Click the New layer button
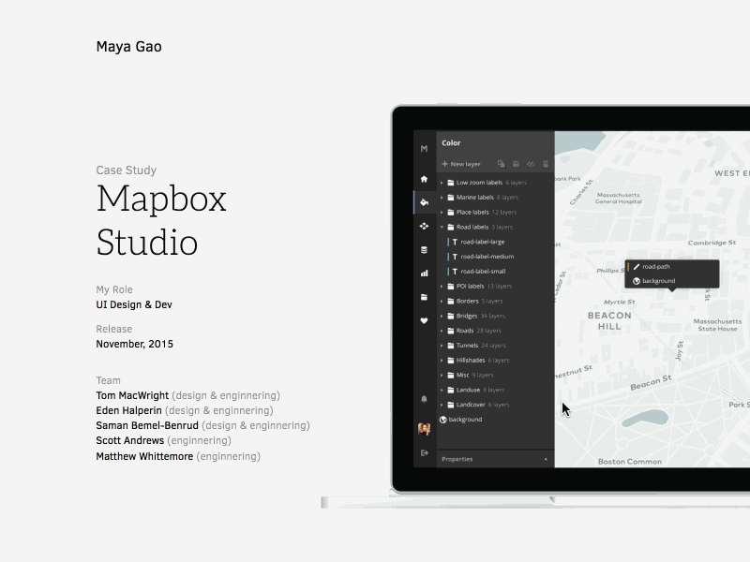 (x=462, y=164)
